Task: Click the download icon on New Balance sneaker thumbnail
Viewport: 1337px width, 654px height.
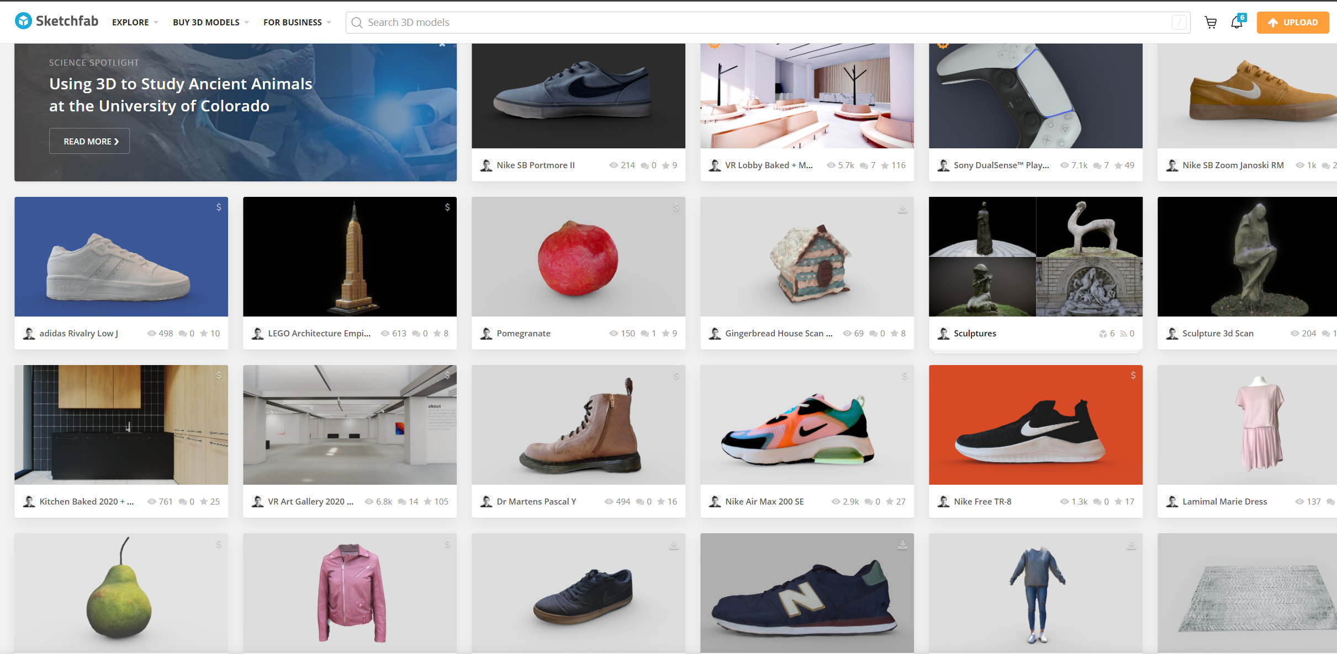Action: pyautogui.click(x=902, y=545)
